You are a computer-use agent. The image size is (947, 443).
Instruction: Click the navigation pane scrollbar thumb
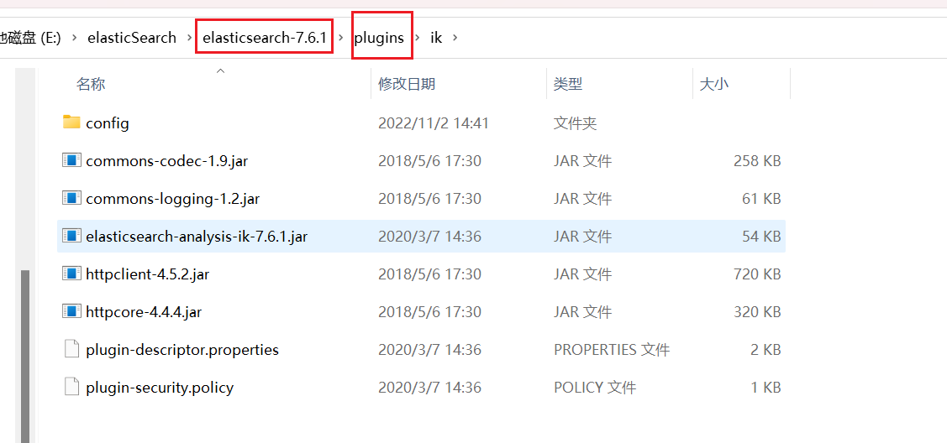coord(25,356)
